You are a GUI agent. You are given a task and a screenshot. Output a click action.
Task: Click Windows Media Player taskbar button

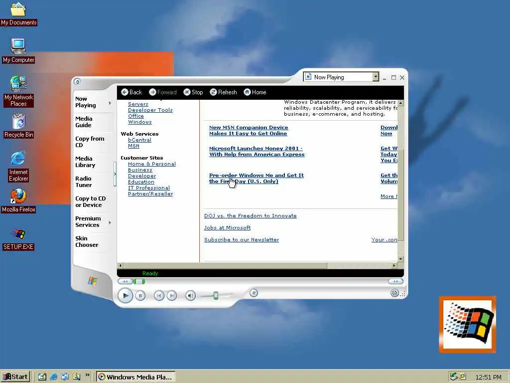(x=135, y=377)
